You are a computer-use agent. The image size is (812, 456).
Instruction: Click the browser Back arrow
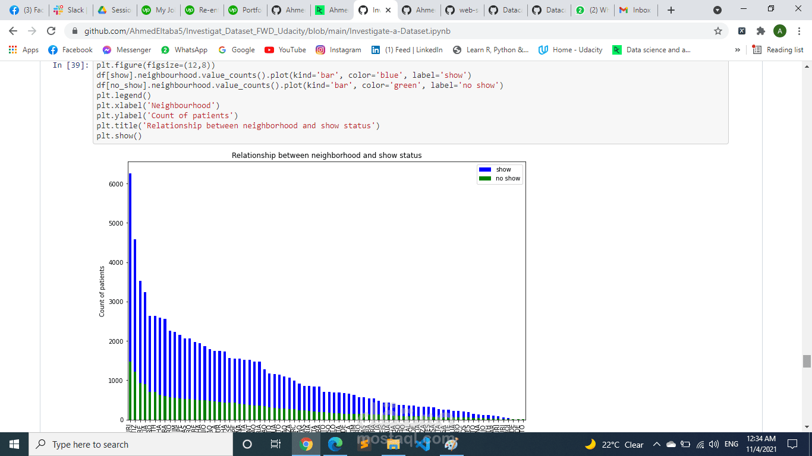tap(13, 31)
